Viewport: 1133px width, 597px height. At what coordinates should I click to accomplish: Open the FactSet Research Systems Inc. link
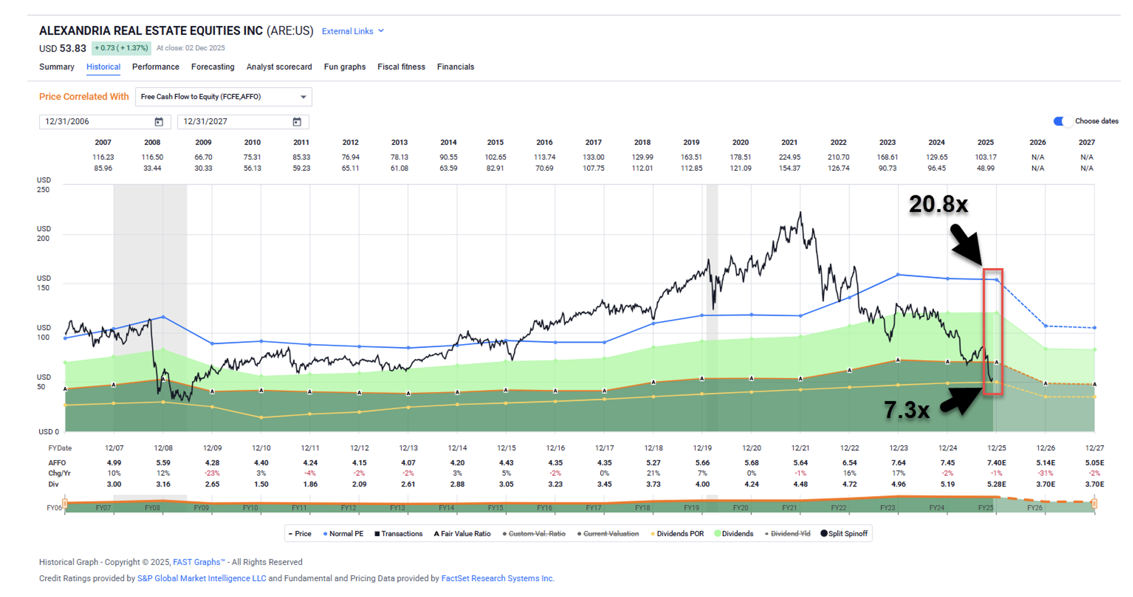pyautogui.click(x=497, y=578)
